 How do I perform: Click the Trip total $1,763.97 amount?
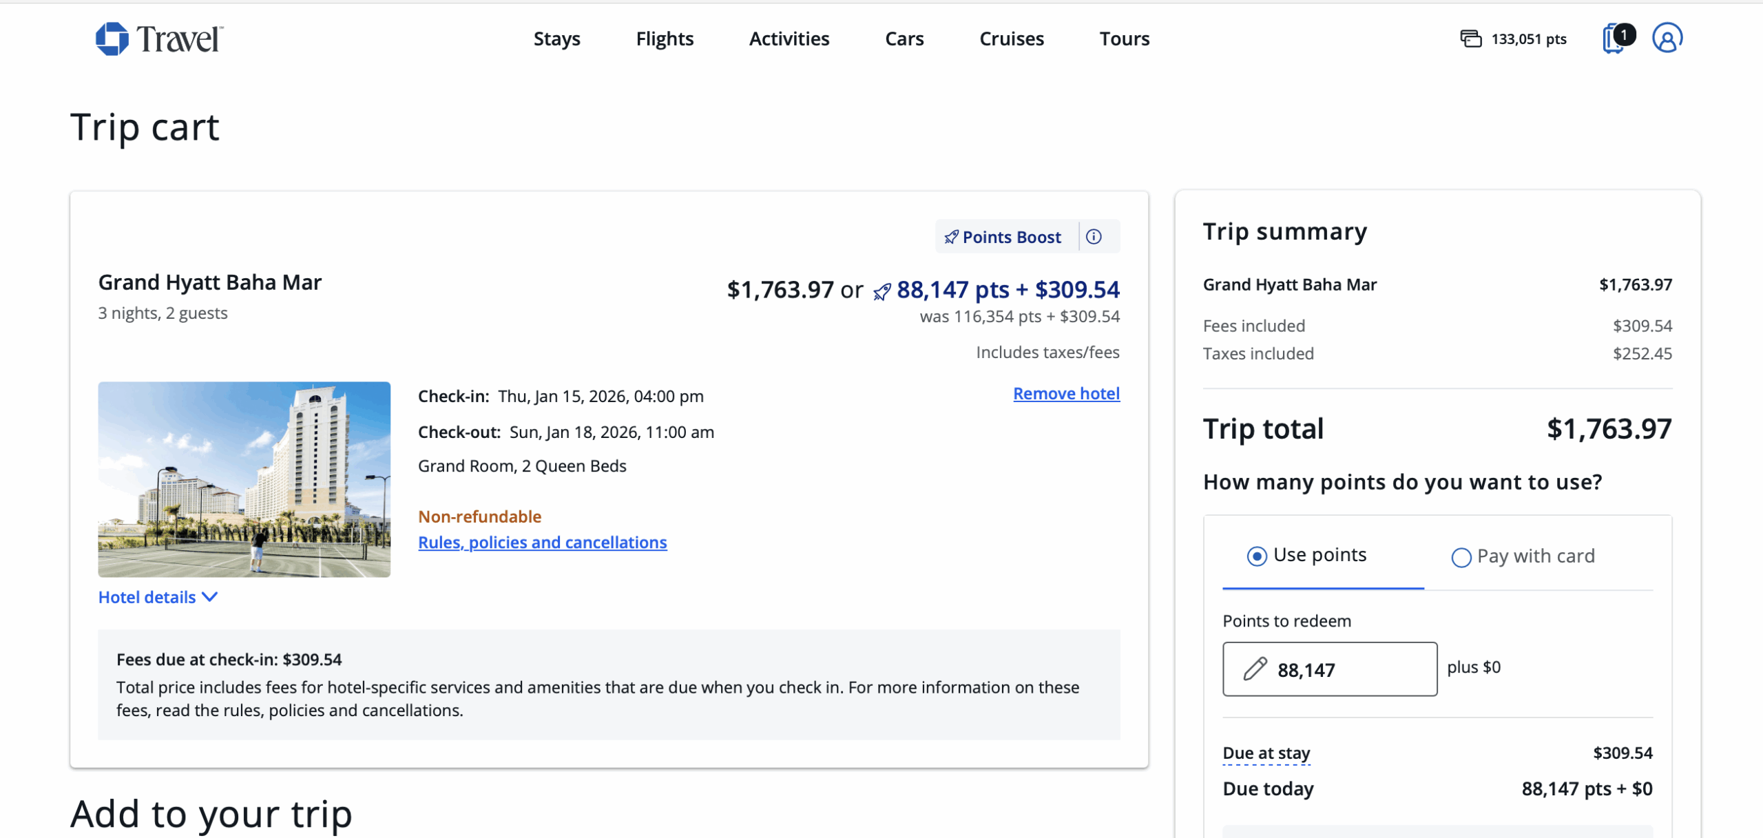click(x=1609, y=429)
